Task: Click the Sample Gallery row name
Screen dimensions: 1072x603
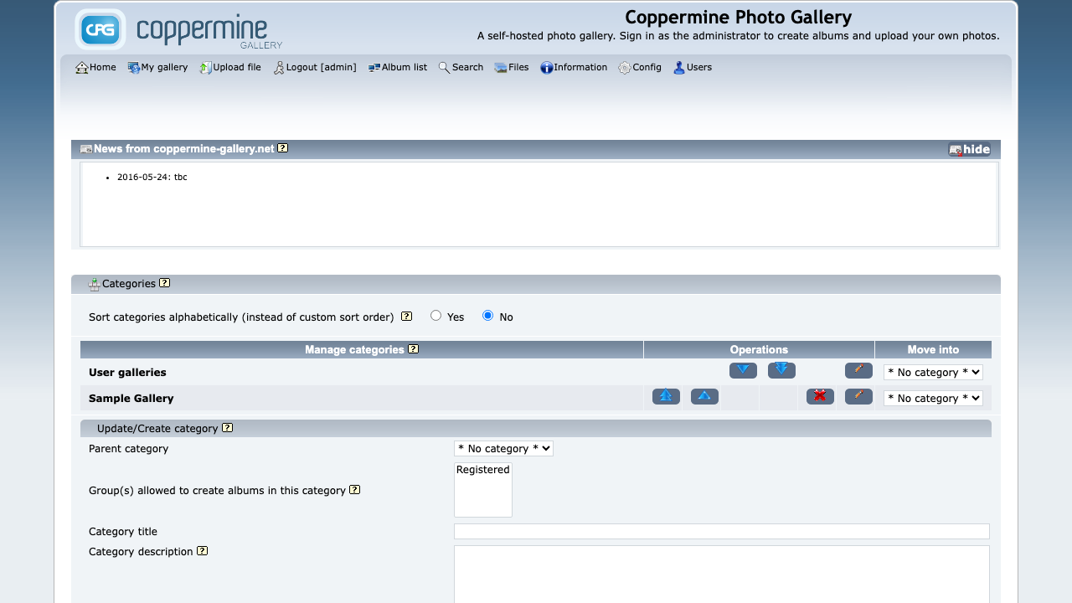Action: click(131, 399)
